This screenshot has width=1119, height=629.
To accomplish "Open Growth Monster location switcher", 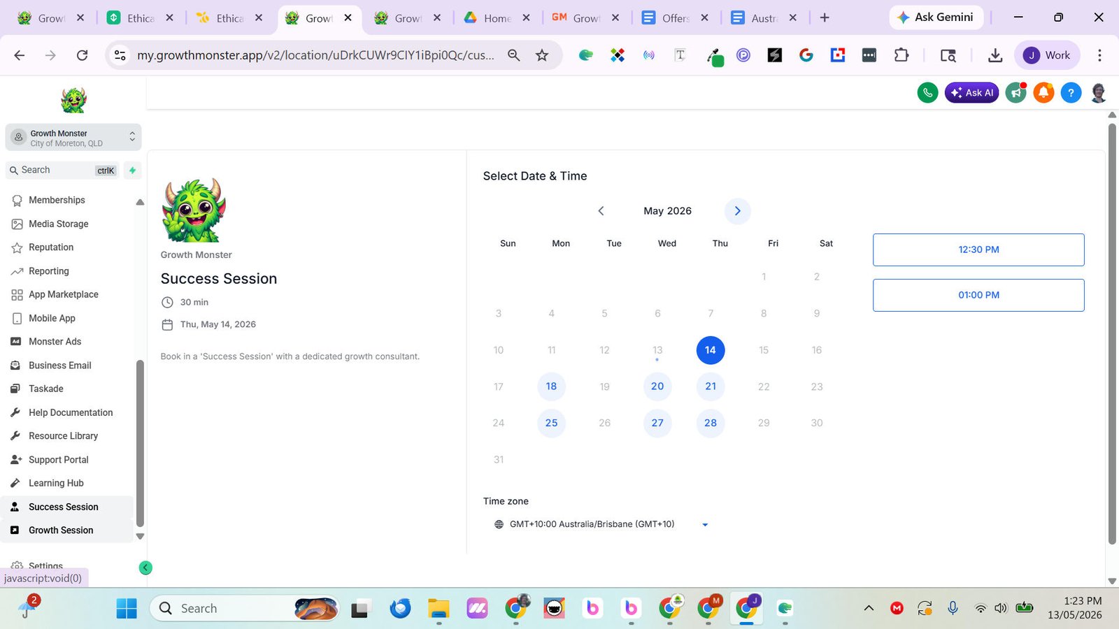I will coord(73,138).
